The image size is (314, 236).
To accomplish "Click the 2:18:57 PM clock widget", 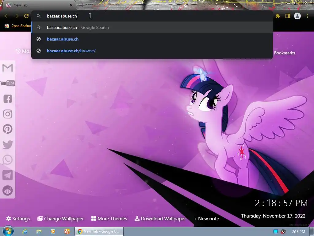I will click(281, 203).
